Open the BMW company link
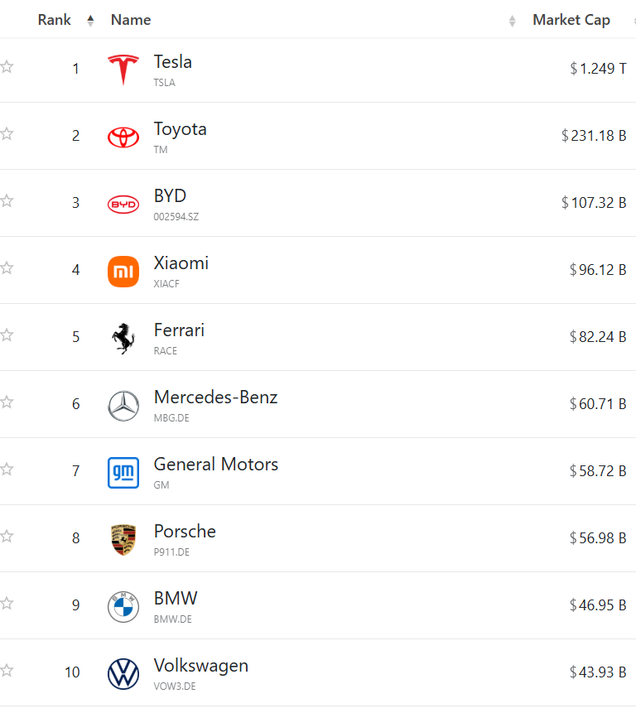The width and height of the screenshot is (636, 713). coord(176,598)
